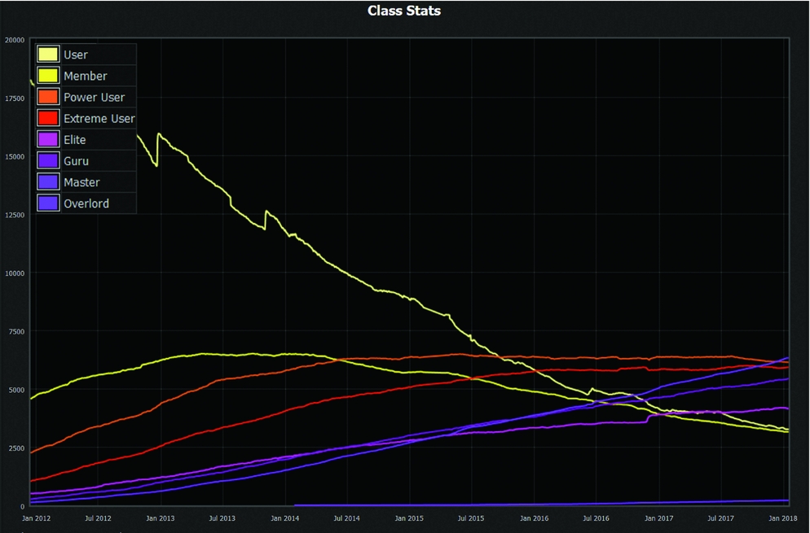
Task: Click the purple Elite legend swatch
Action: [48, 140]
